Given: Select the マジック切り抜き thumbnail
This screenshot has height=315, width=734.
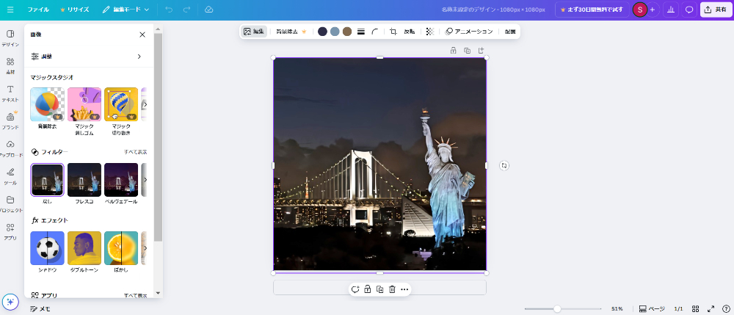Looking at the screenshot, I should 121,104.
